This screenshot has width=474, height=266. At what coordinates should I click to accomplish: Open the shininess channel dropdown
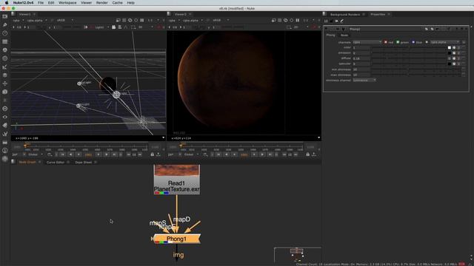point(364,81)
